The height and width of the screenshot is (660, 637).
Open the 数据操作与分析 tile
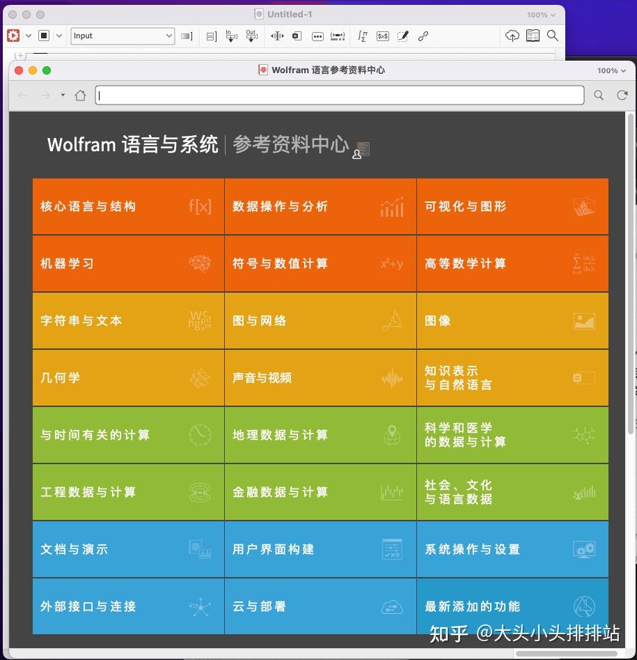pos(320,206)
